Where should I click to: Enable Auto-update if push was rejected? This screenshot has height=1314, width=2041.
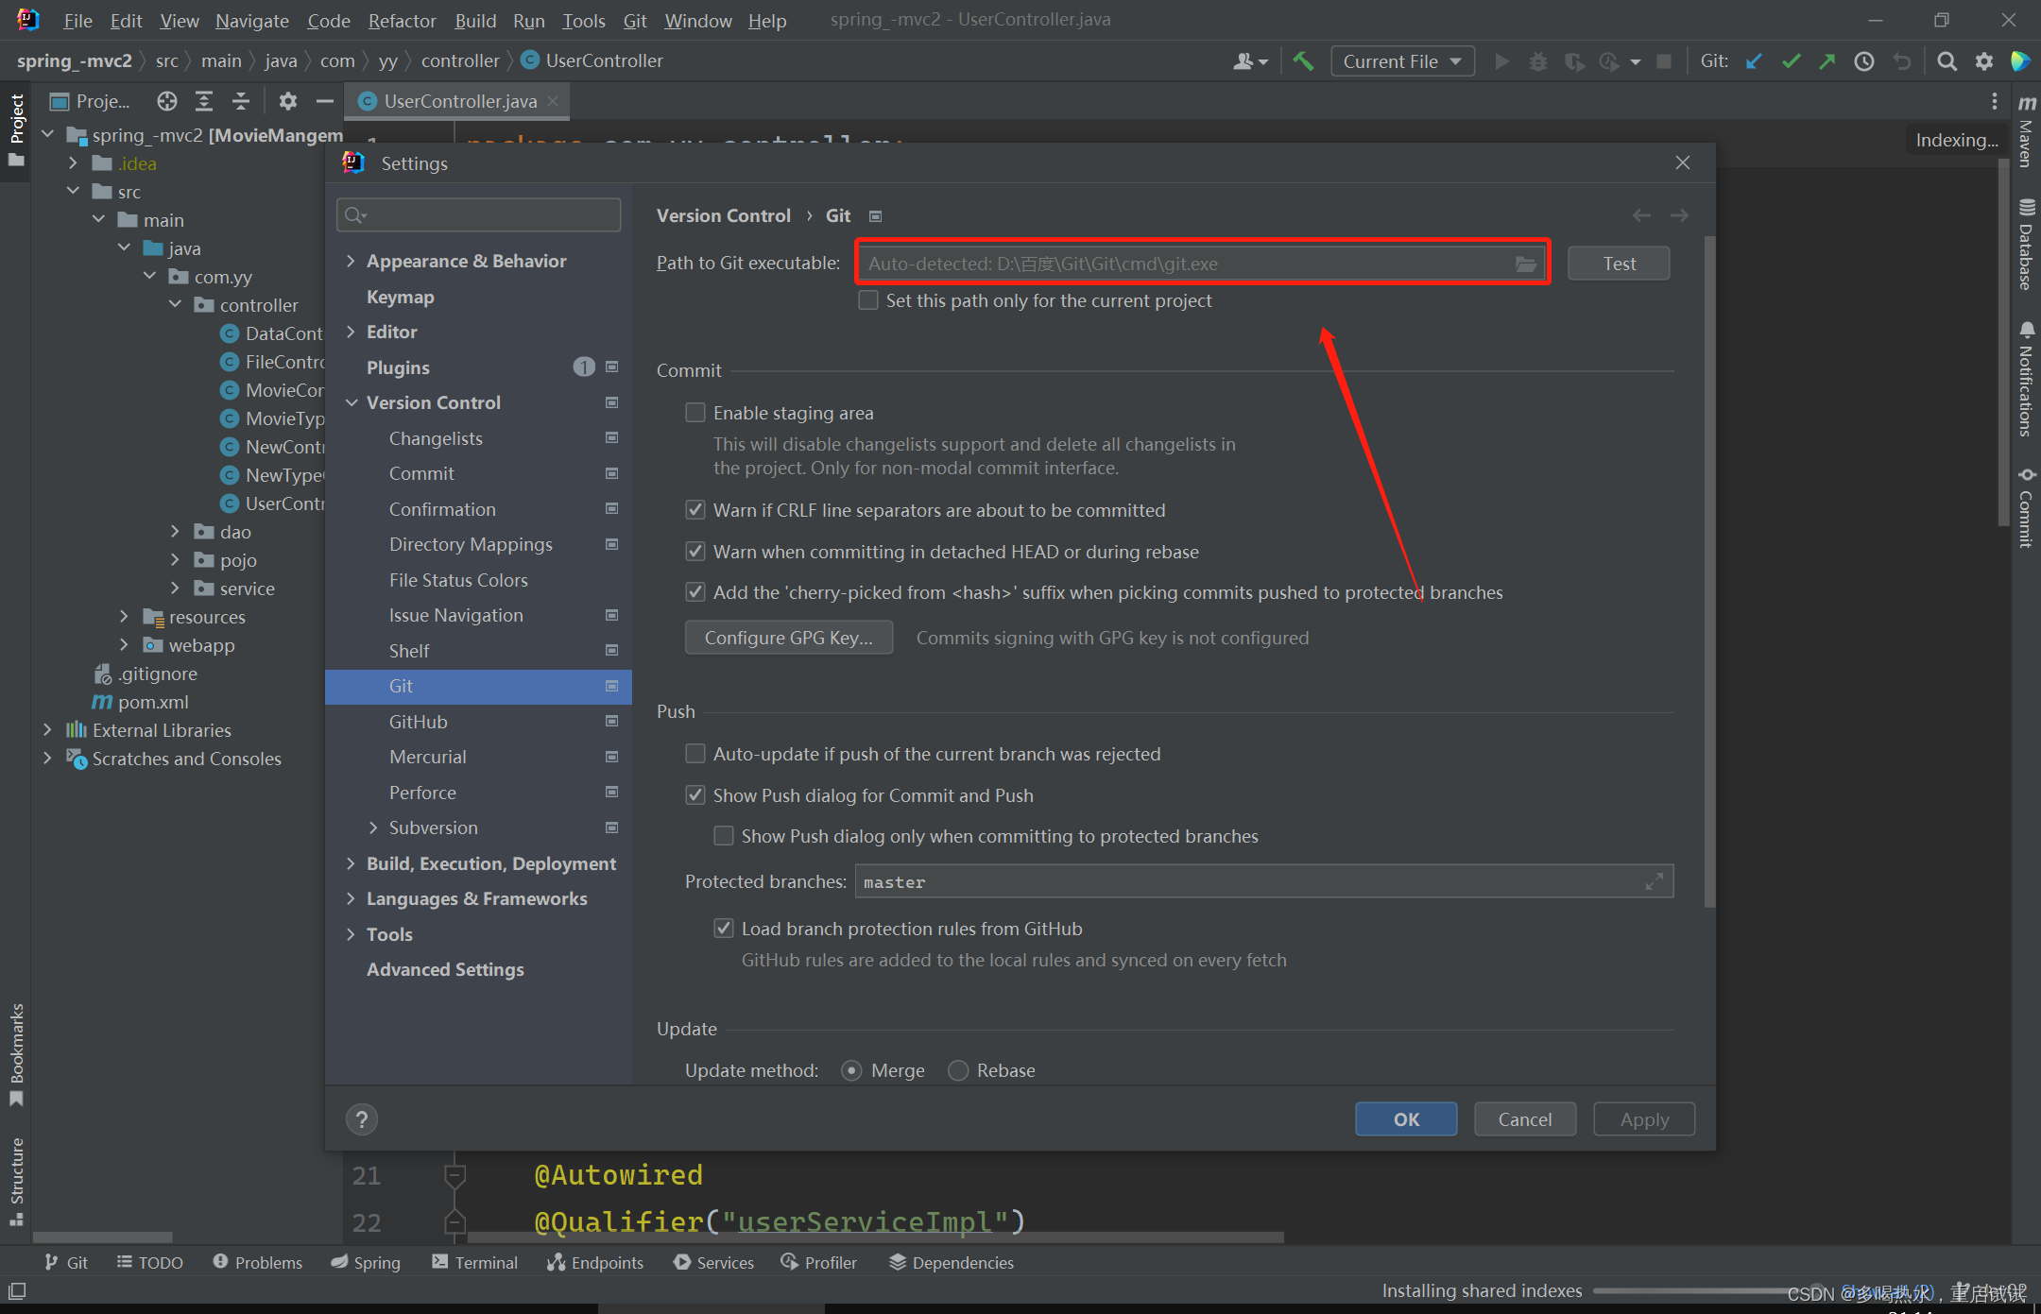tap(695, 754)
